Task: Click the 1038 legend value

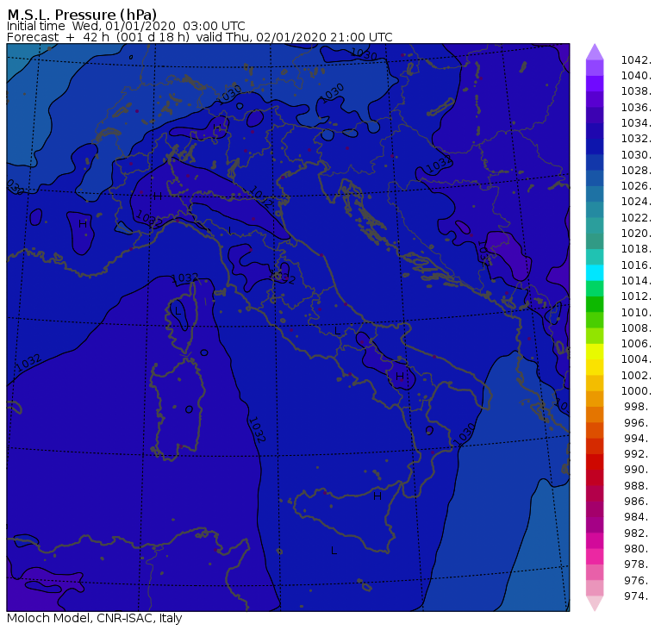Action: (x=636, y=91)
